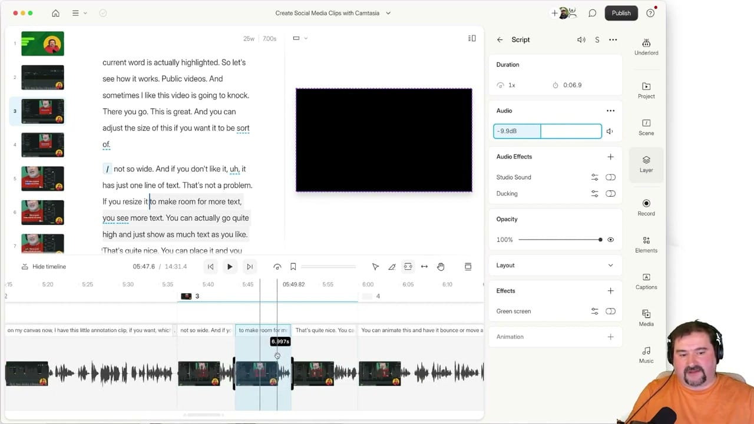The image size is (754, 424).
Task: Publish the project
Action: 621,12
